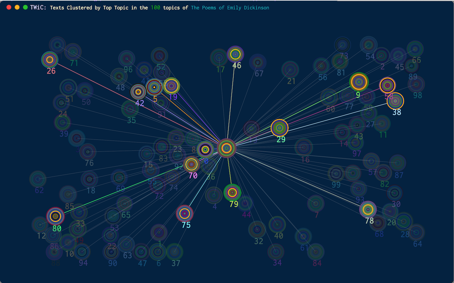Select dimmed topic cluster 34
This screenshot has width=454, height=283.
click(276, 252)
